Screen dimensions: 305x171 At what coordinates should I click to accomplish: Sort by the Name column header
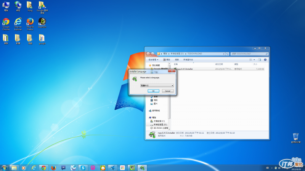pos(194,64)
